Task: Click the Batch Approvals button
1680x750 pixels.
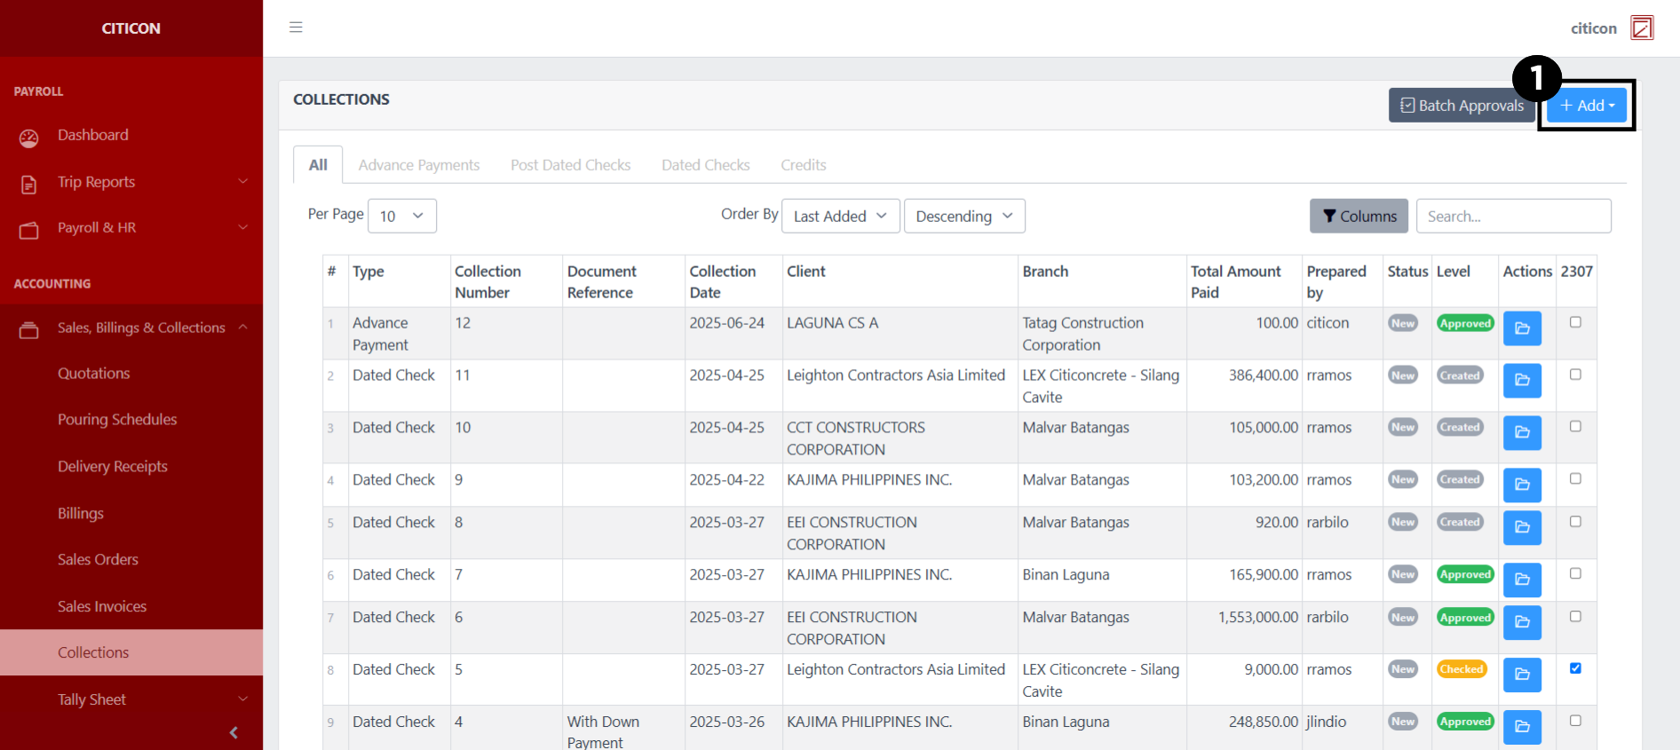Action: click(x=1461, y=106)
